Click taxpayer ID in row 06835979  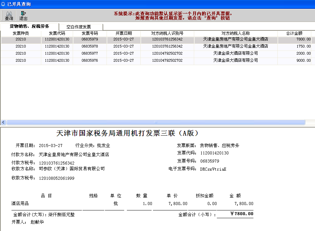[x=167, y=39]
